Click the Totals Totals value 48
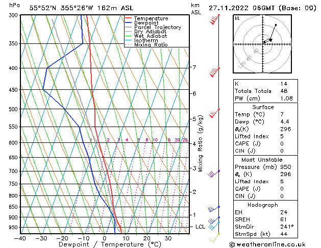 [284, 91]
